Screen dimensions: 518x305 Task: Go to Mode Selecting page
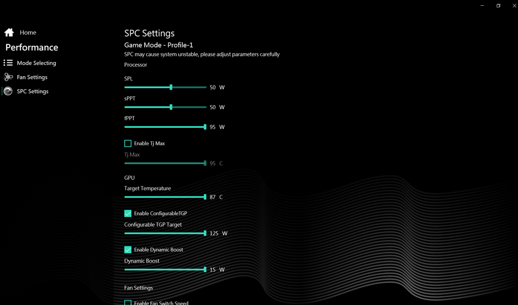(36, 63)
